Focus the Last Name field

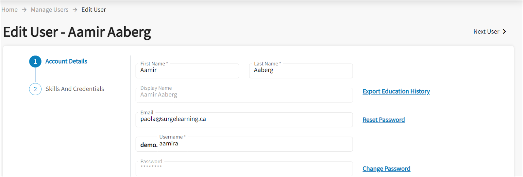pos(301,71)
